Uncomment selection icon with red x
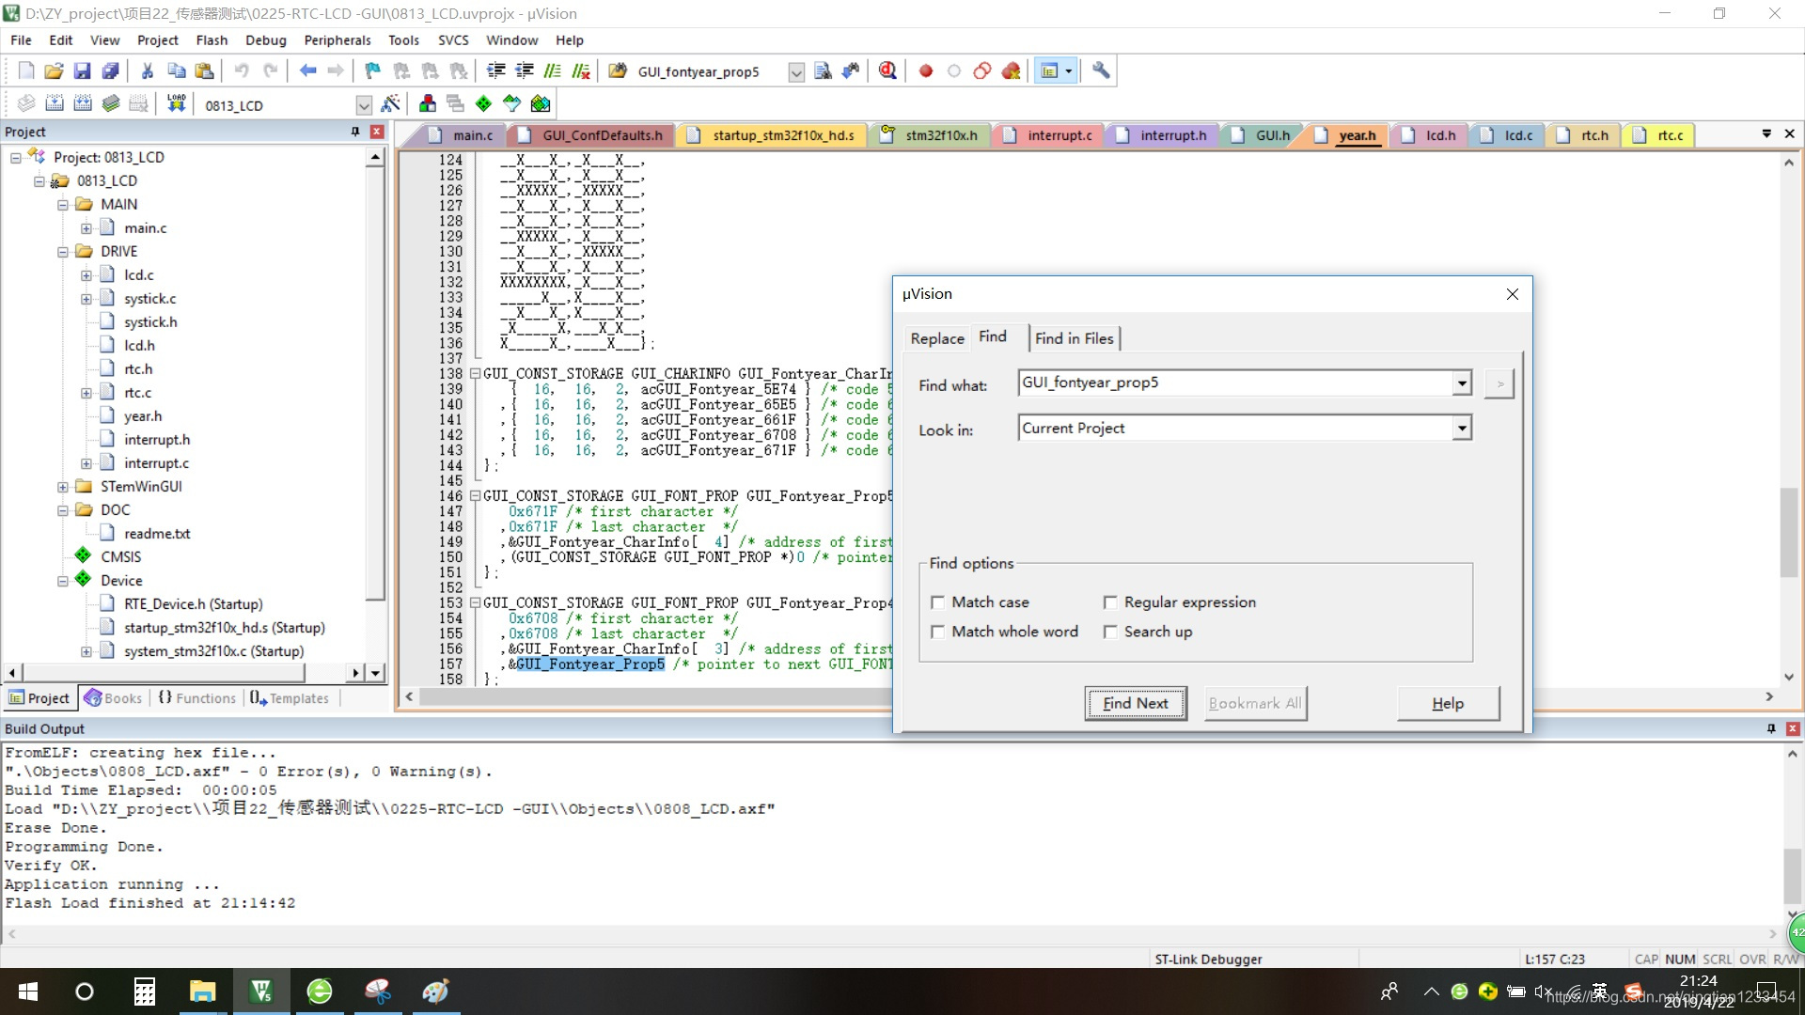Viewport: 1805px width, 1015px height. [581, 71]
